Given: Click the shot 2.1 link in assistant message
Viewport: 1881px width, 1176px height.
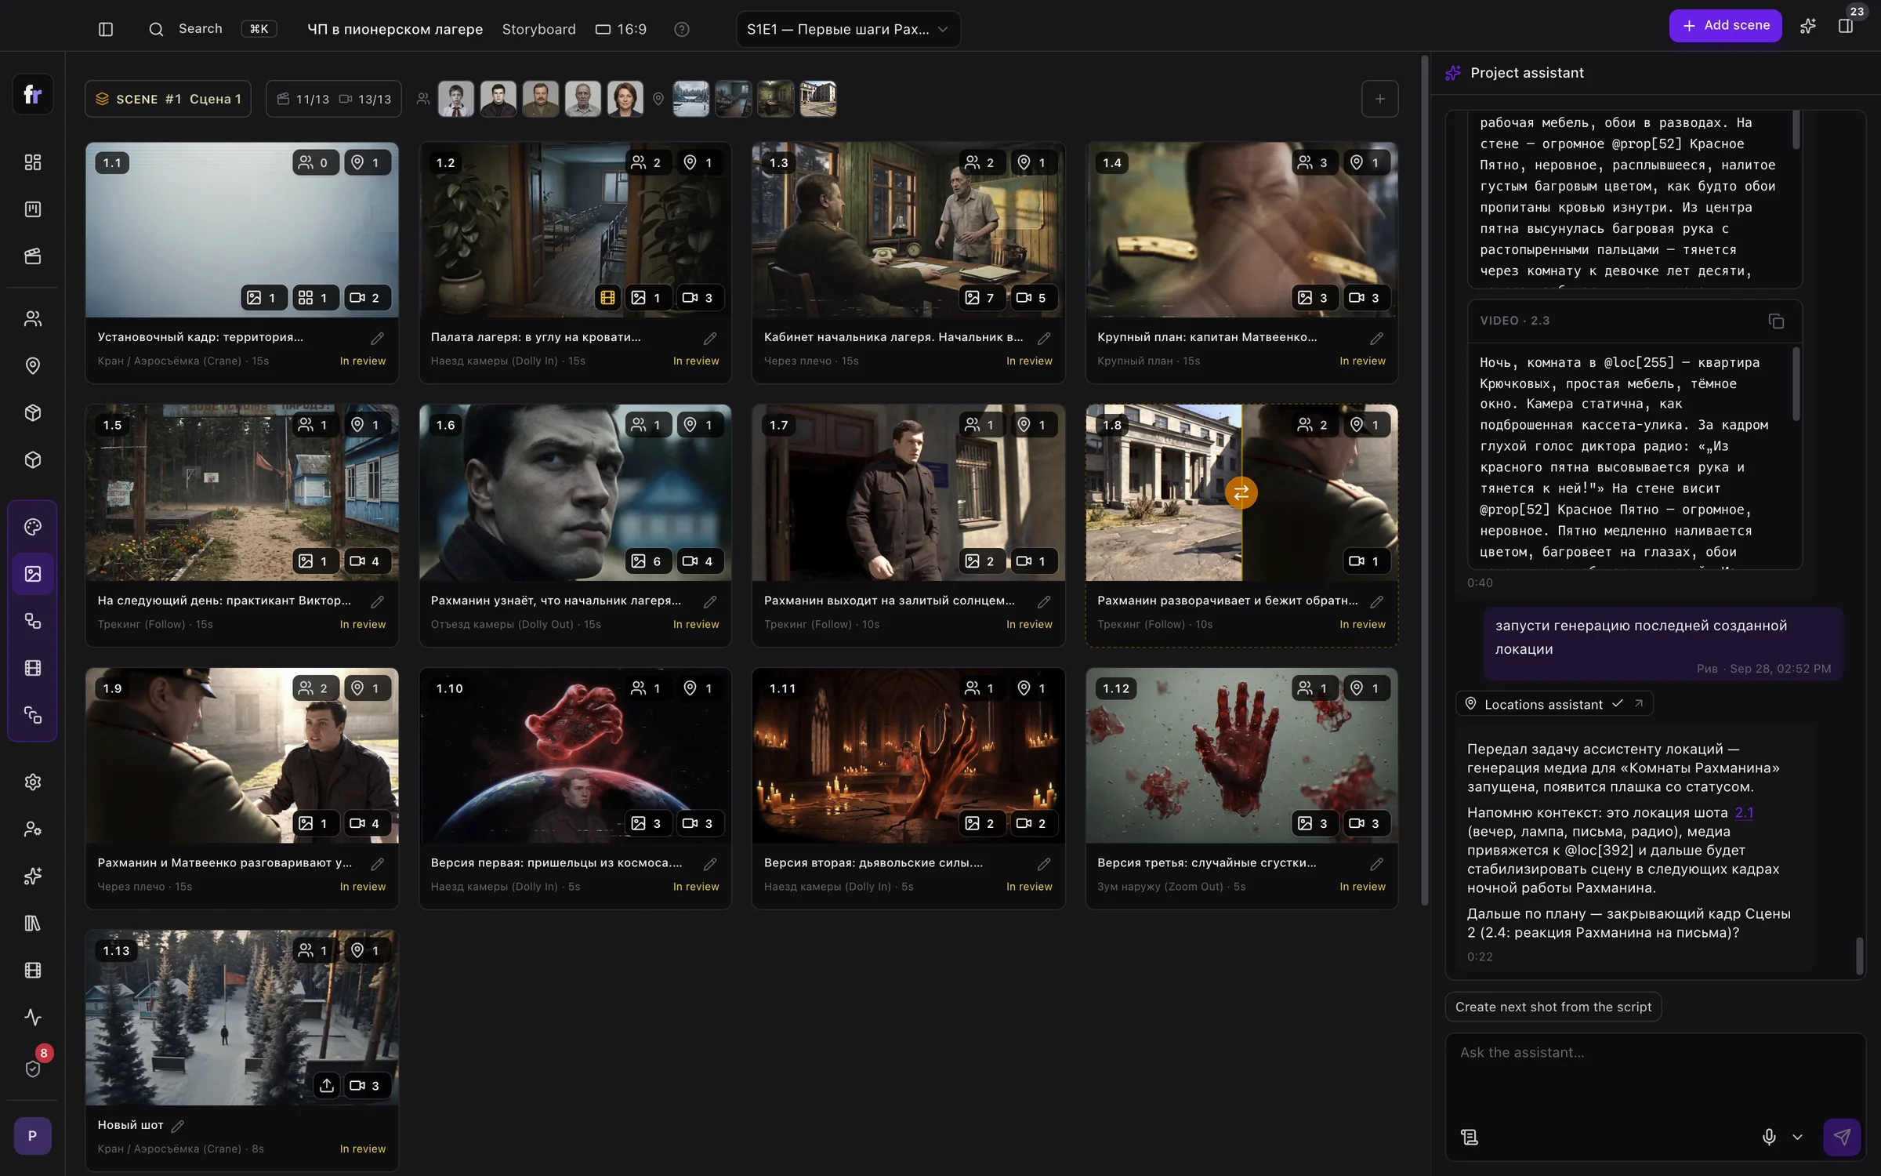Looking at the screenshot, I should pos(1744,812).
